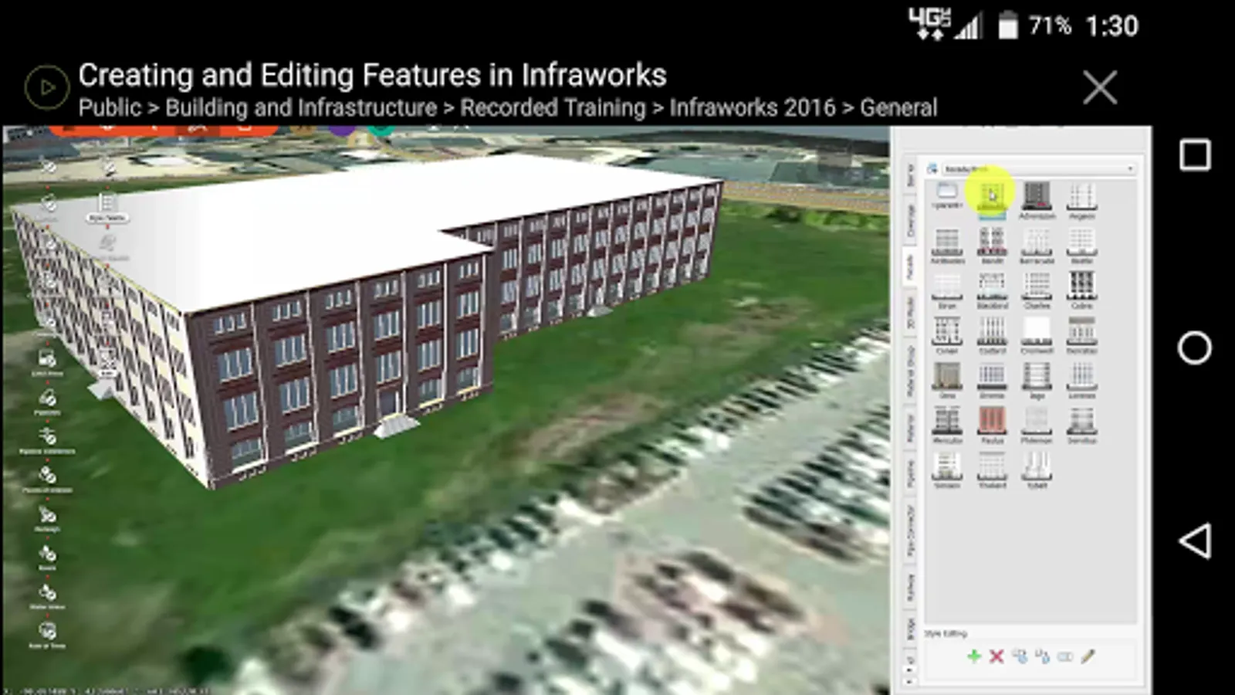Open the style catalog dropdown arrow
This screenshot has width=1235, height=695.
1130,168
